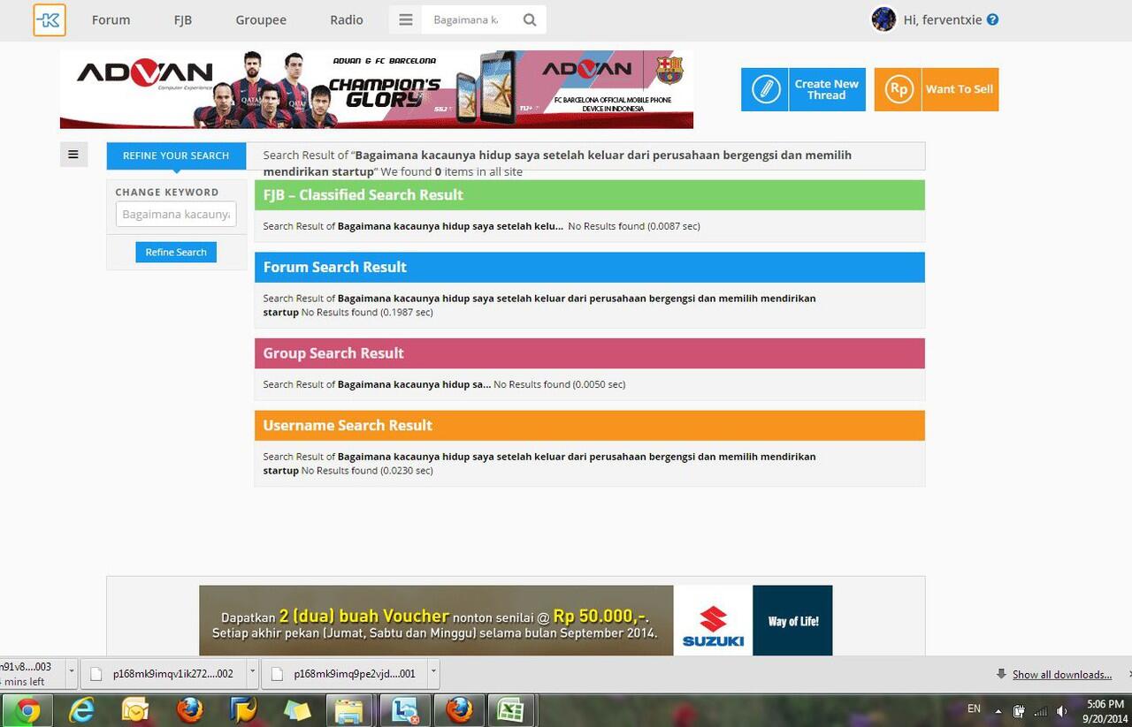
Task: Select the Refine Your Search tab
Action: [x=176, y=155]
